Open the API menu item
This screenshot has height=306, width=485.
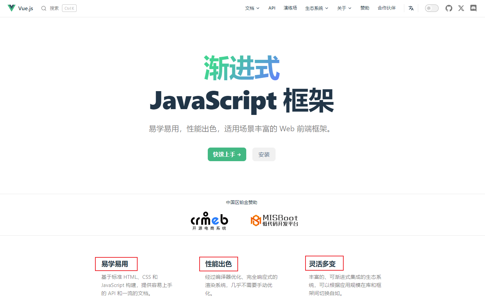point(272,8)
